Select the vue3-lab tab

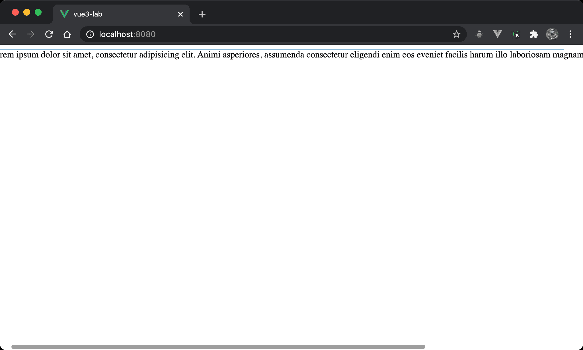(114, 14)
